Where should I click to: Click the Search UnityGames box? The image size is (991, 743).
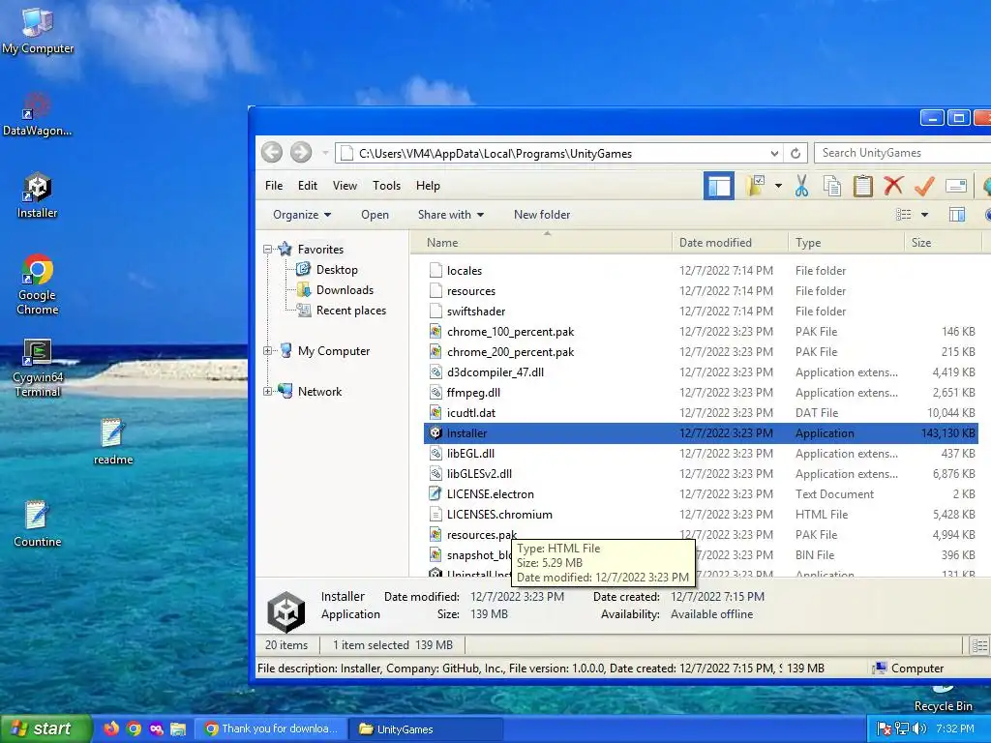(903, 153)
